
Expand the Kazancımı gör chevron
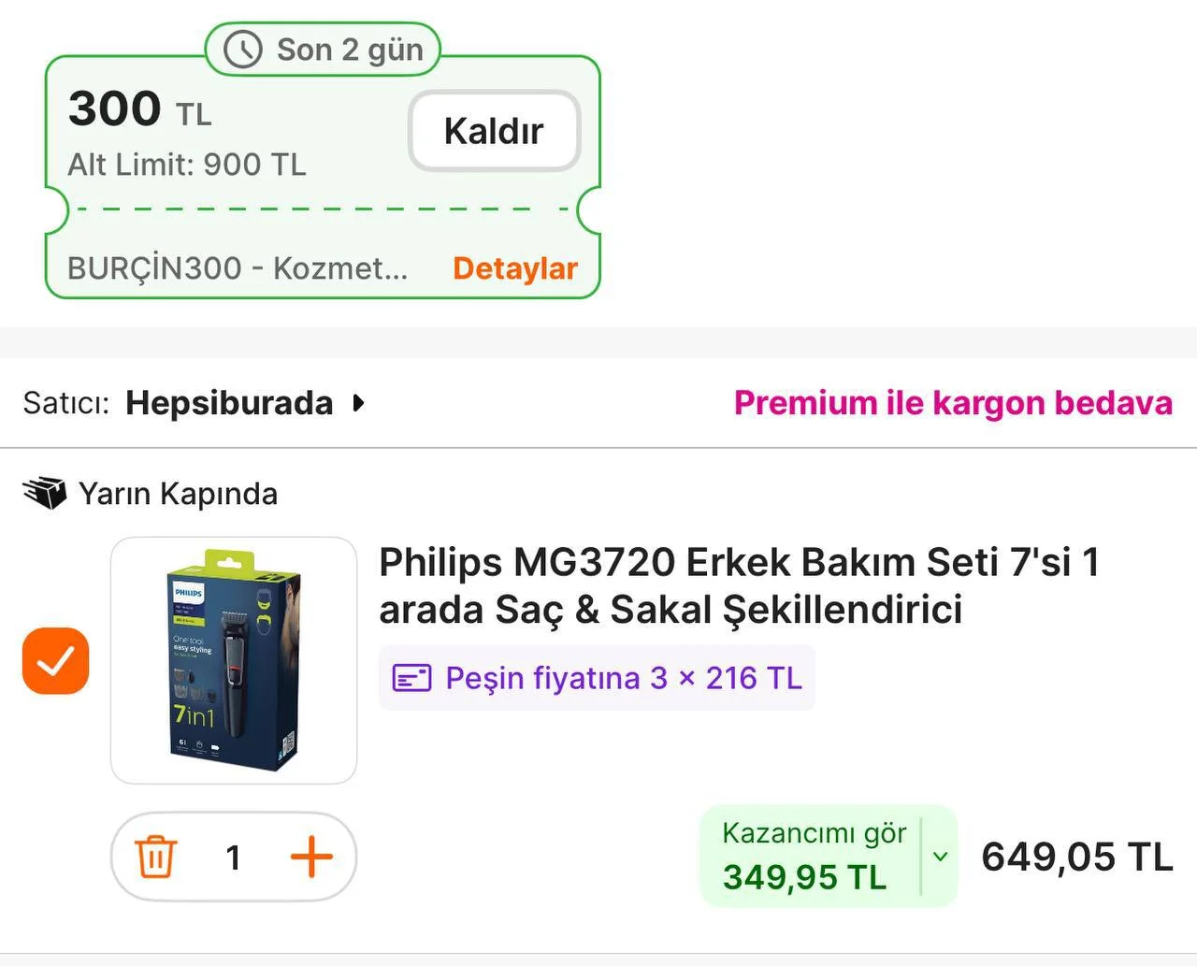(x=941, y=857)
